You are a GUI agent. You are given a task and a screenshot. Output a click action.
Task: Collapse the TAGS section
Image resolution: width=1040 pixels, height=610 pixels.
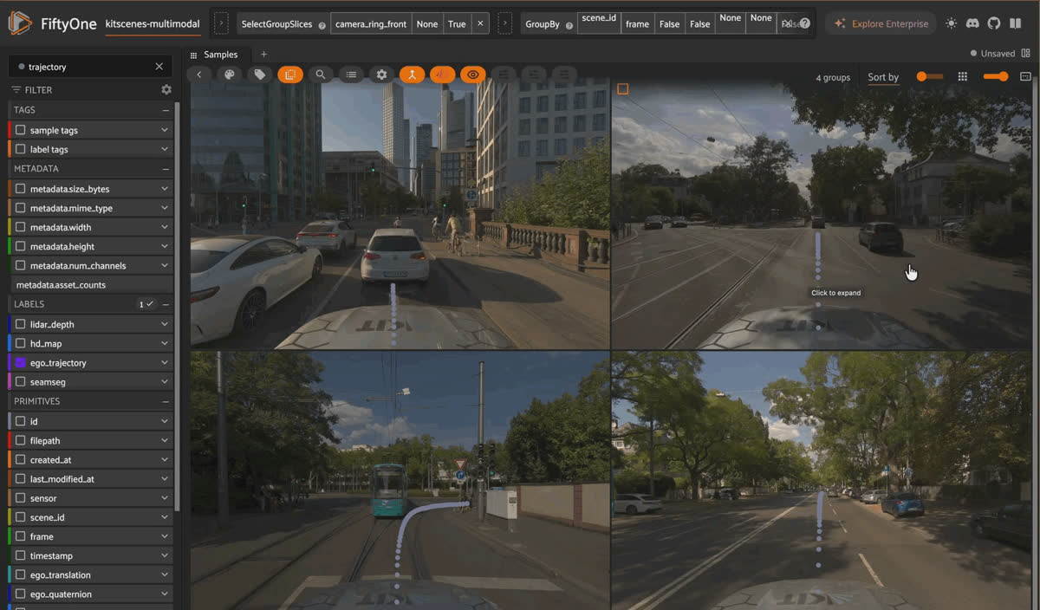click(x=166, y=110)
